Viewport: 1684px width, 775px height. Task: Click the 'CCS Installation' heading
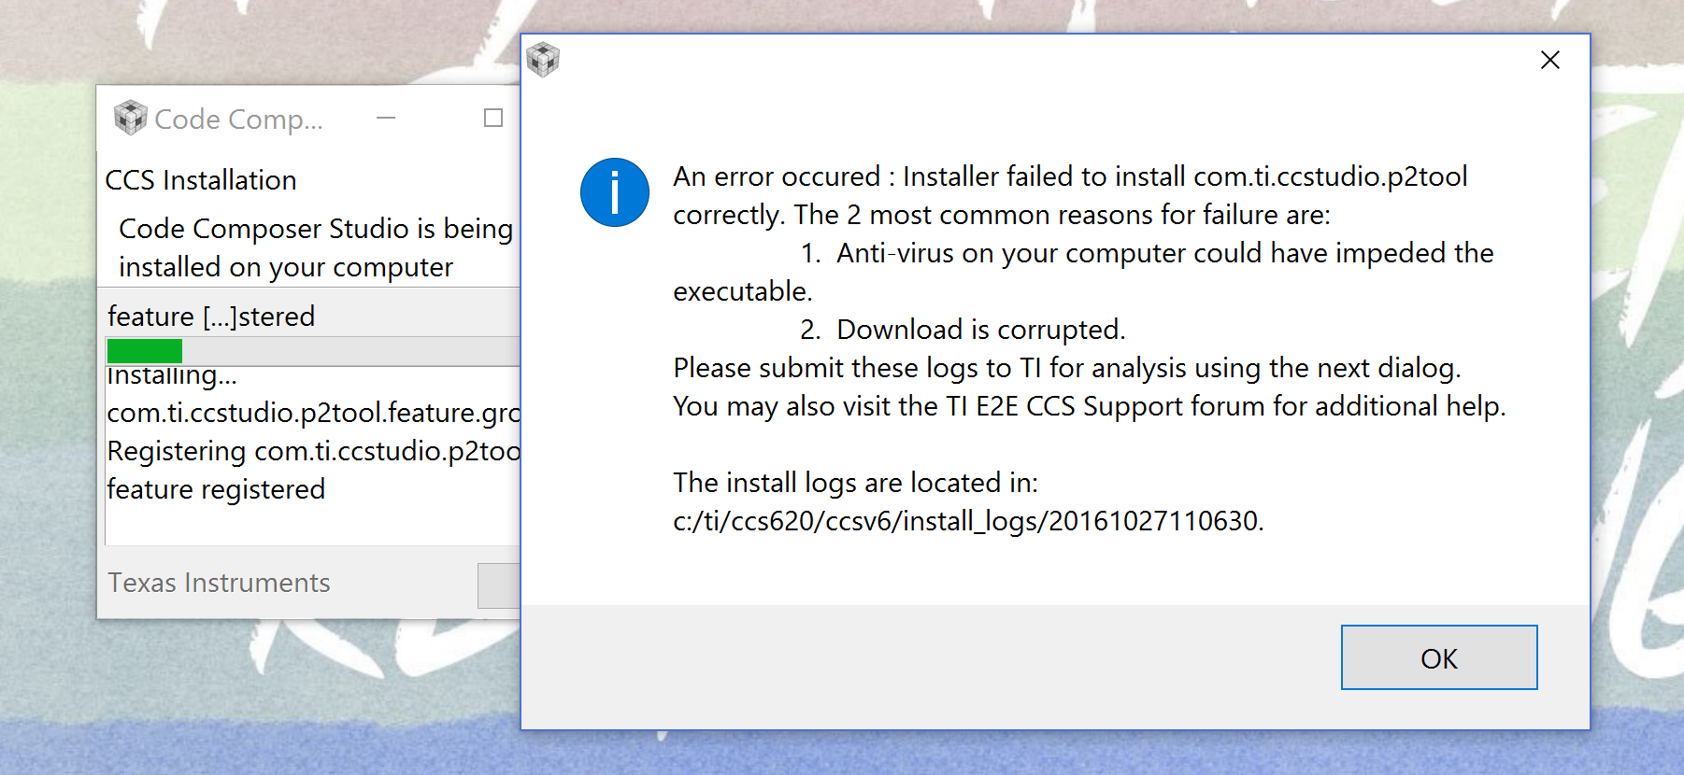pos(202,180)
